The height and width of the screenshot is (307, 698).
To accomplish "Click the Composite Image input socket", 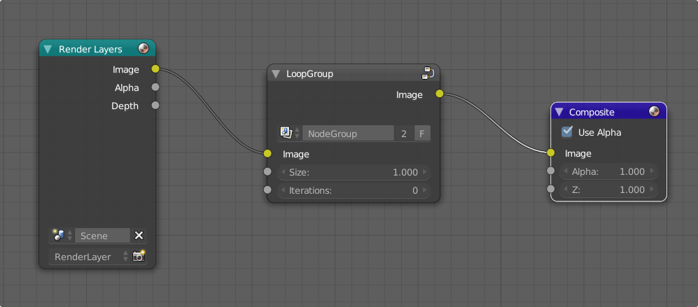I will [551, 152].
